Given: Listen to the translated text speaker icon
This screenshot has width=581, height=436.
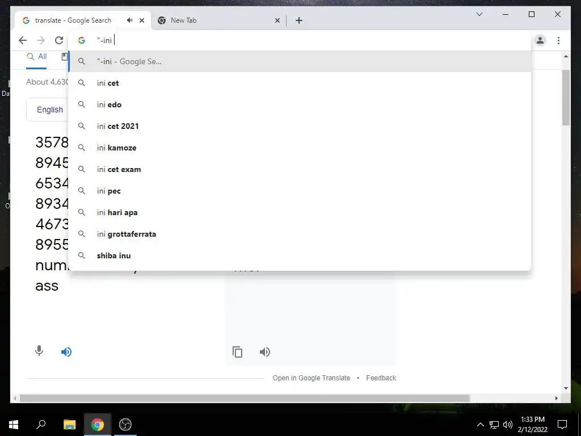Looking at the screenshot, I should pyautogui.click(x=265, y=352).
